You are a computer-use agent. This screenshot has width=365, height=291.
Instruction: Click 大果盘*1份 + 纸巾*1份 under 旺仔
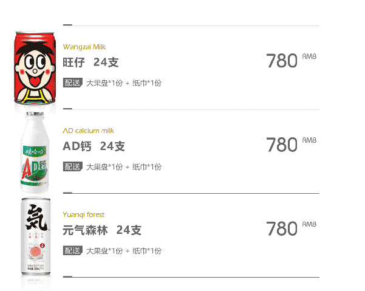[x=124, y=83]
